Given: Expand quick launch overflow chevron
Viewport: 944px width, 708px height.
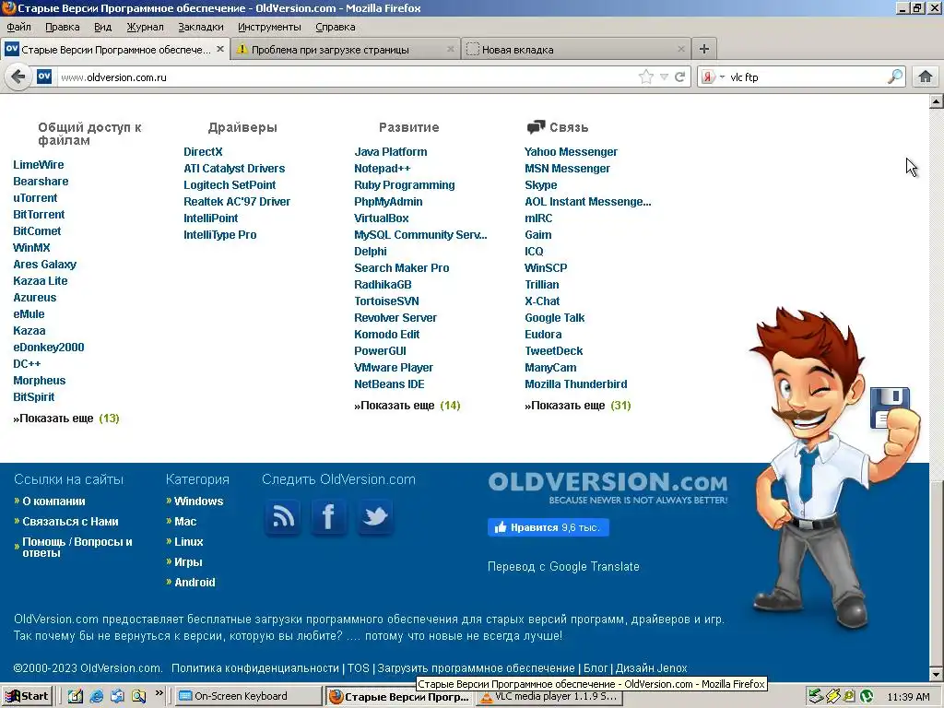Looking at the screenshot, I should point(159,693).
